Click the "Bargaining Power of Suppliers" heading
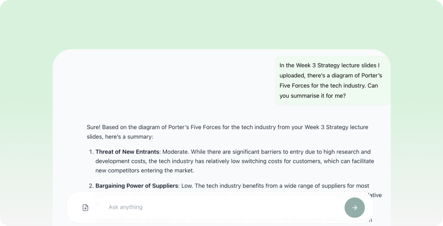This screenshot has height=226, width=443. pos(137,186)
